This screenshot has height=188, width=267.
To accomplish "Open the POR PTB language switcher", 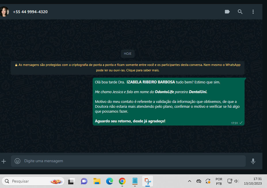I will coord(219,181).
